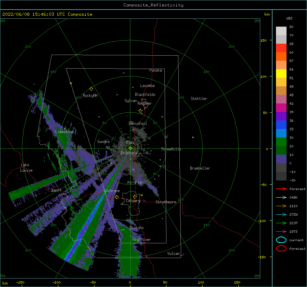Pick the yellow 54 dBZ swatch
The image size is (307, 287).
tap(281, 73)
